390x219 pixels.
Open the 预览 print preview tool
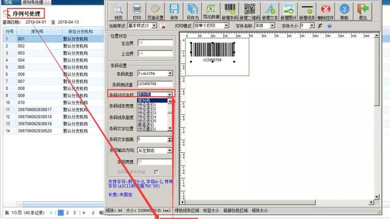[x=118, y=12]
